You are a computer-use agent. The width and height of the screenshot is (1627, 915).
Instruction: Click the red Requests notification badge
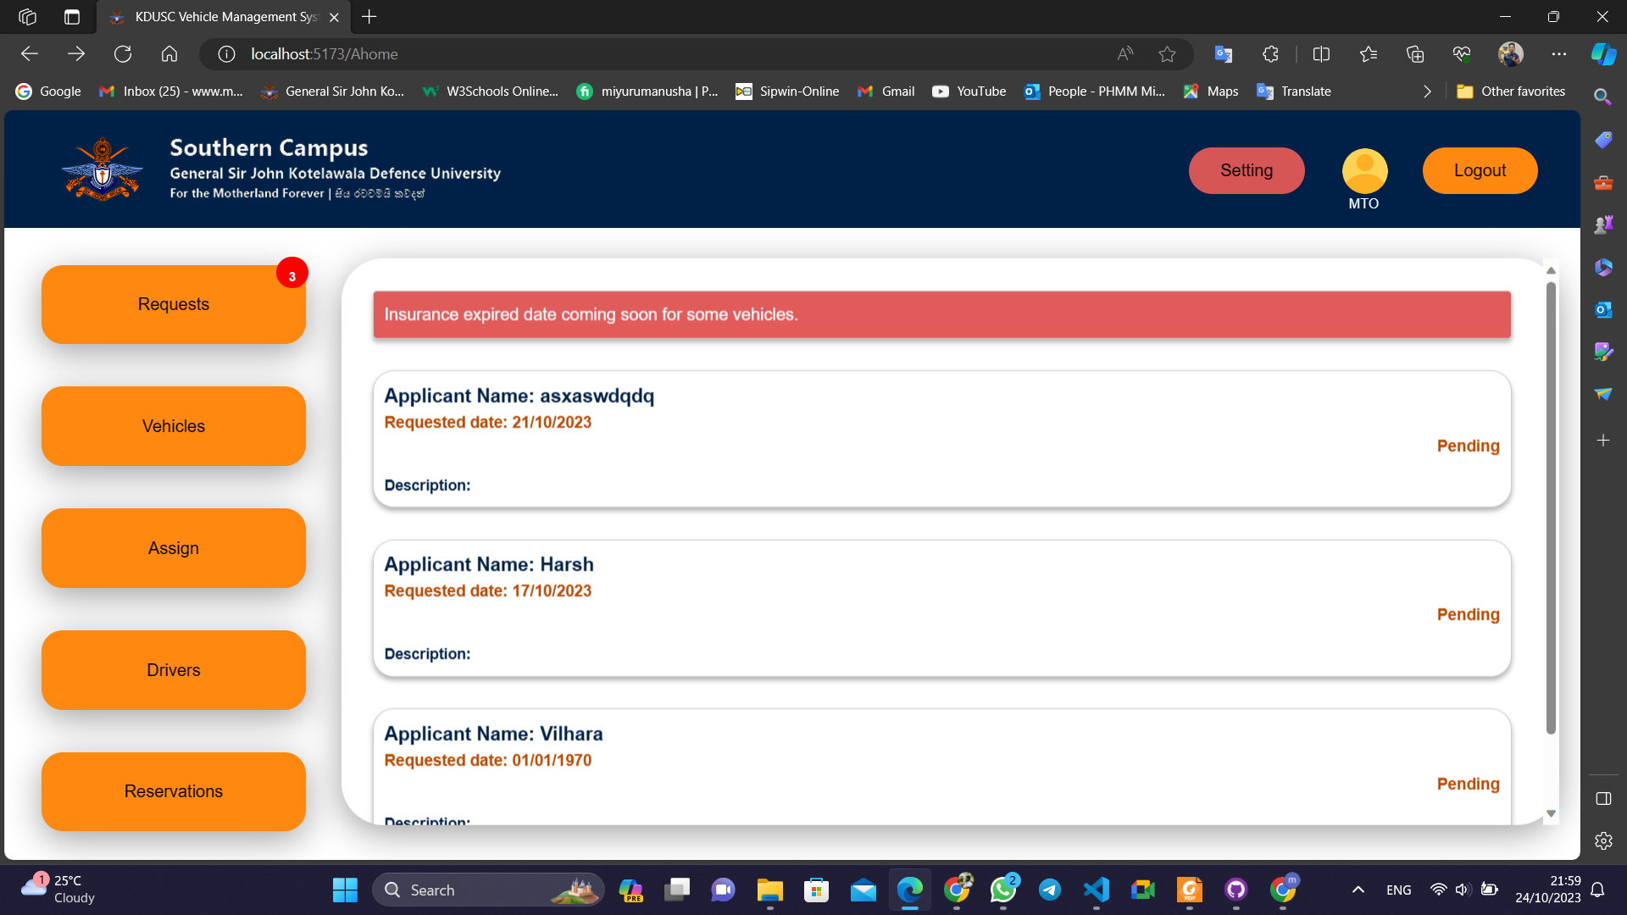pos(292,274)
